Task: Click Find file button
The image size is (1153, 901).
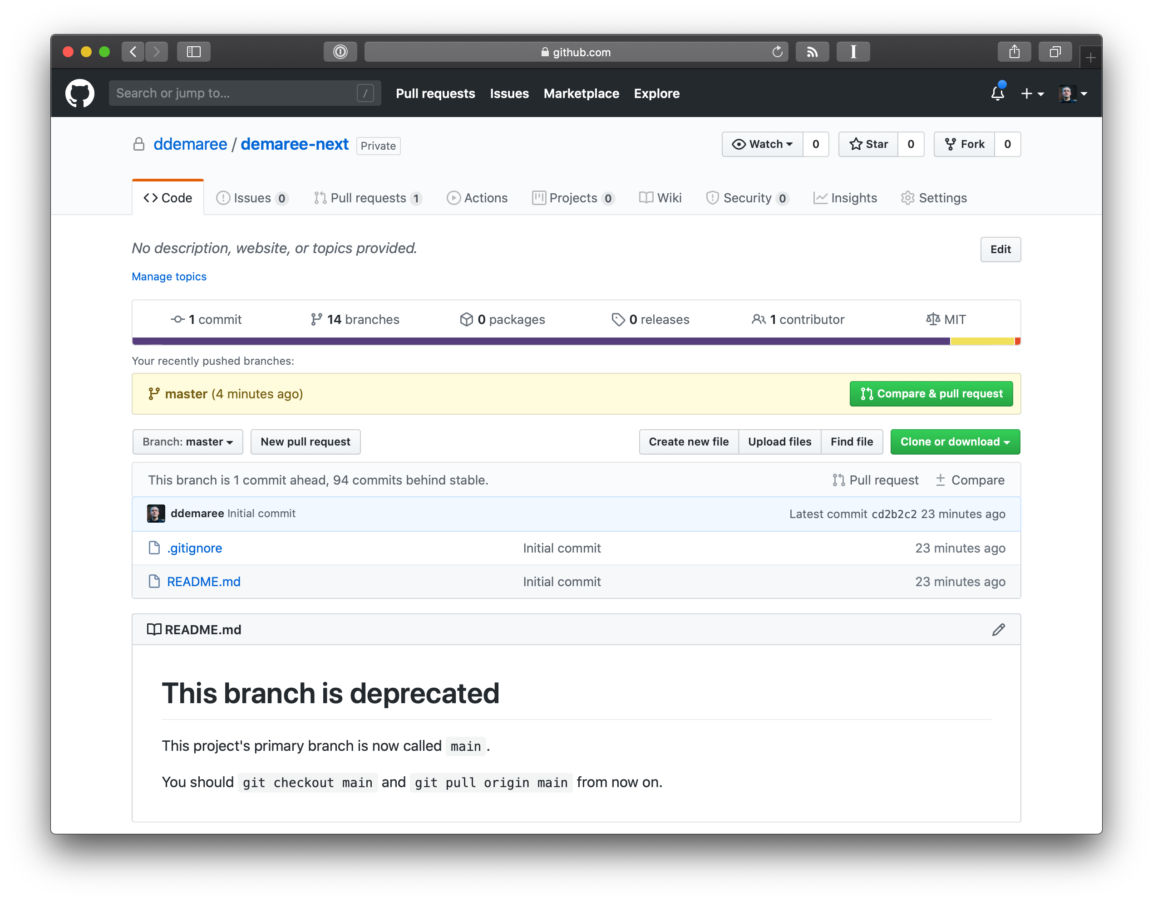Action: tap(852, 441)
